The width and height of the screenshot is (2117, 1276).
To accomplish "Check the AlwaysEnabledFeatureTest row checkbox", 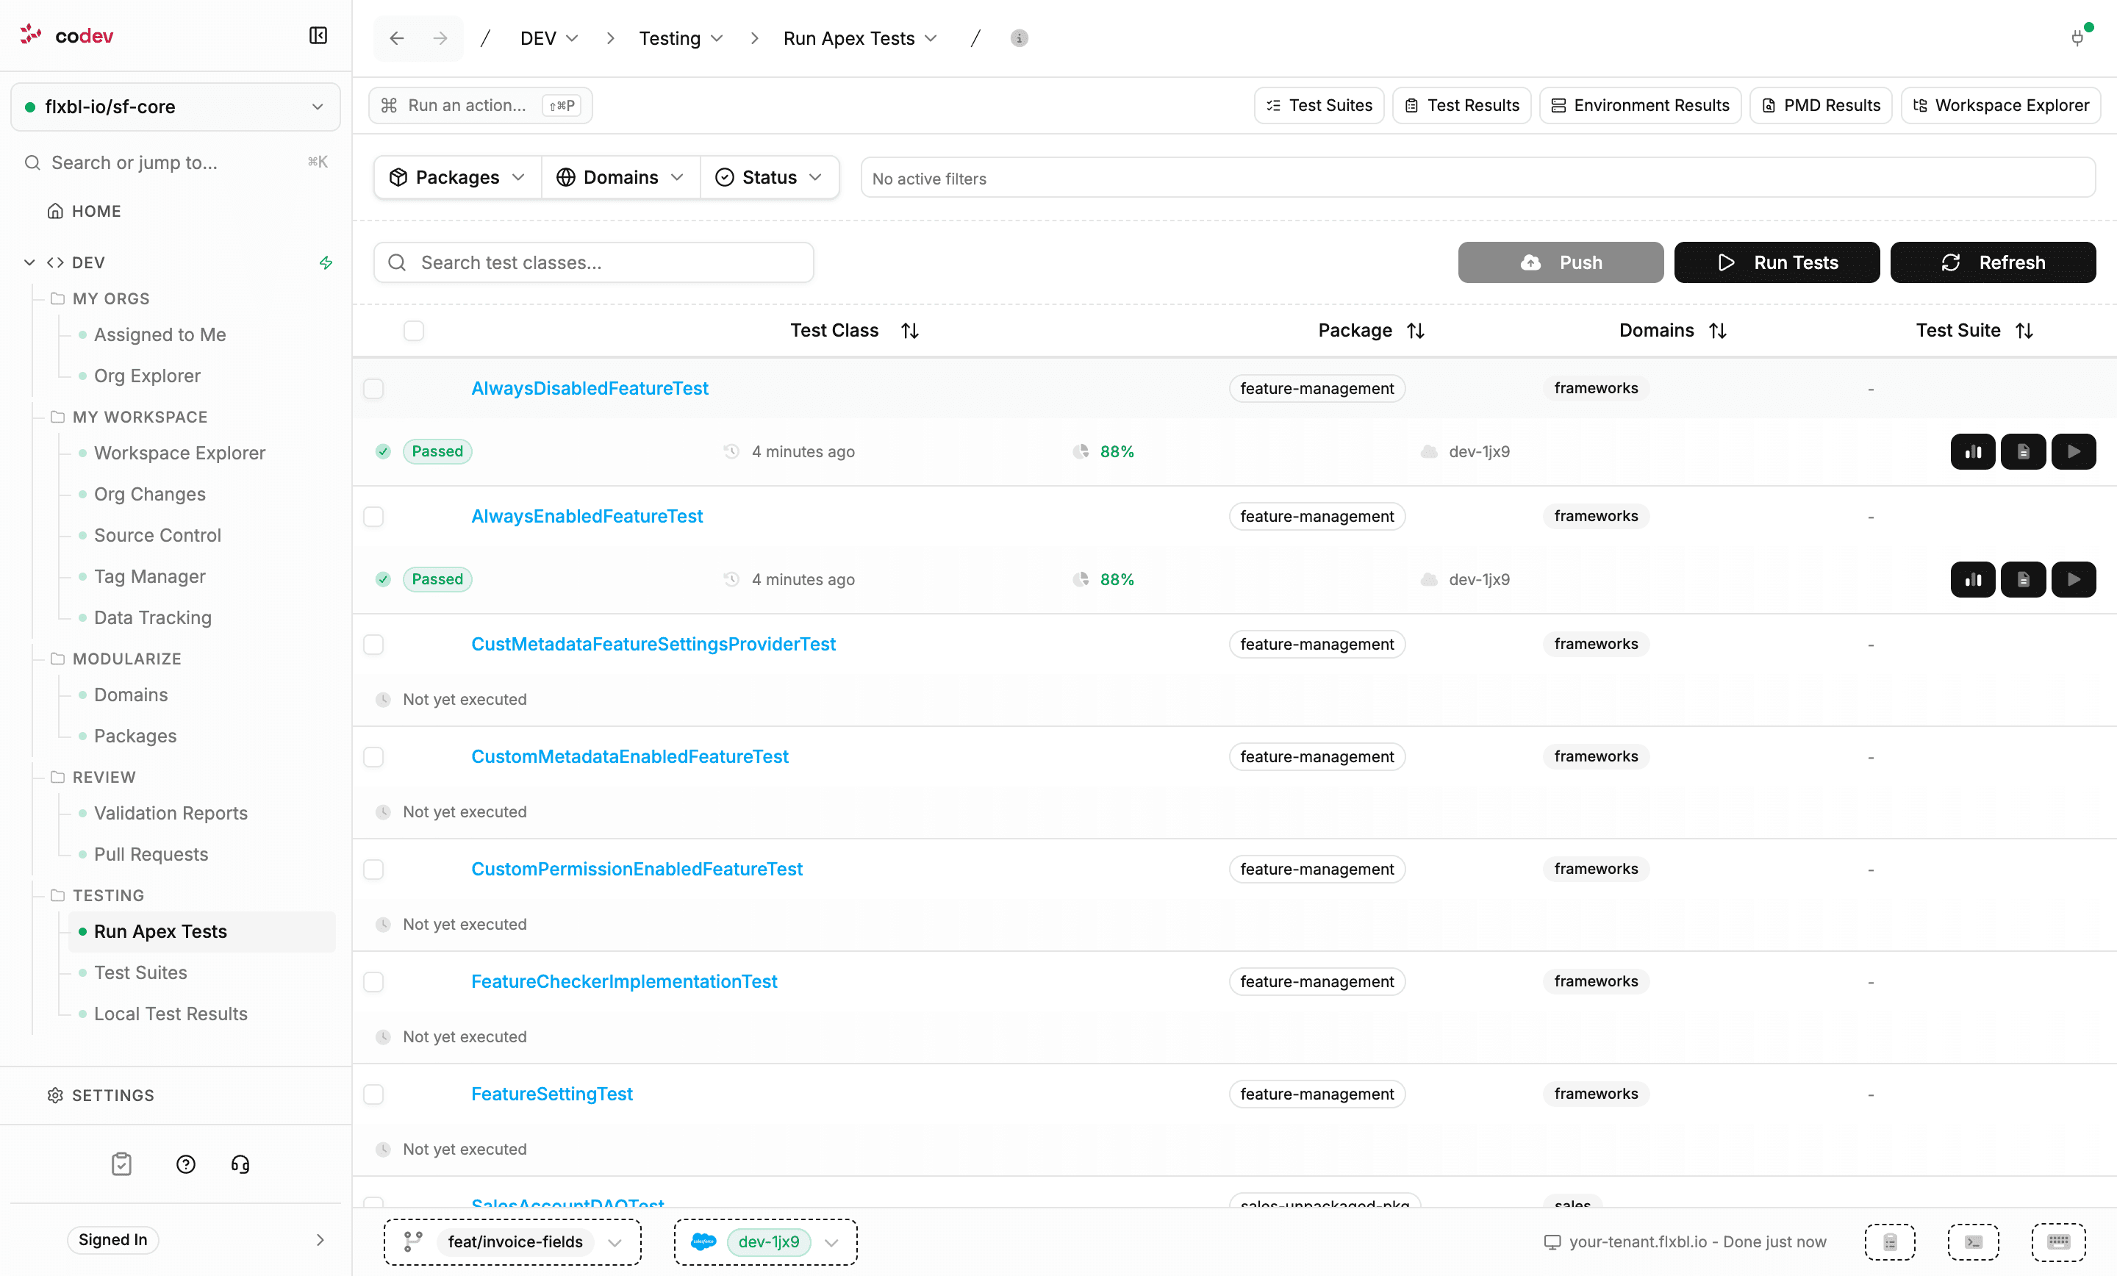I will [373, 517].
